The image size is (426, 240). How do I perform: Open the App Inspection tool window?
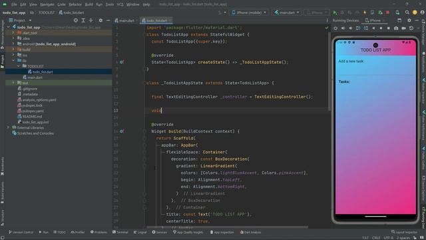click(x=222, y=232)
